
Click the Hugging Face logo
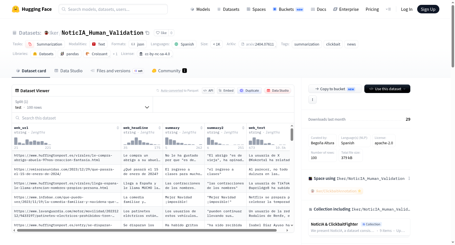pos(32,9)
